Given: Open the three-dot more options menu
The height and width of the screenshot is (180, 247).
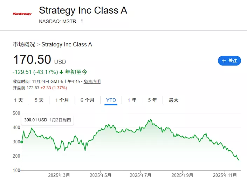Looking at the screenshot, I should pos(82,21).
